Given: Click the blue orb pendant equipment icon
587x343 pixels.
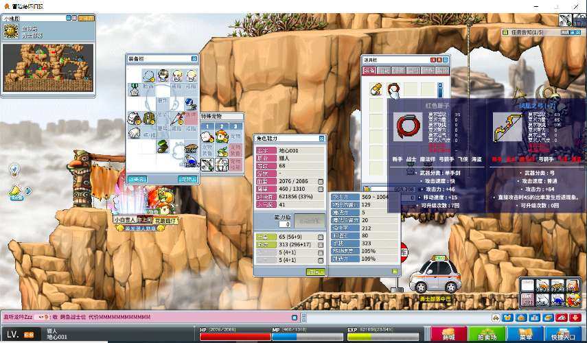Looking at the screenshot, I should [192, 104].
